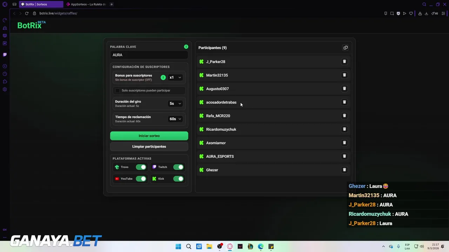449x252 pixels.
Task: Open the sidebar player icon
Action: click(5, 66)
